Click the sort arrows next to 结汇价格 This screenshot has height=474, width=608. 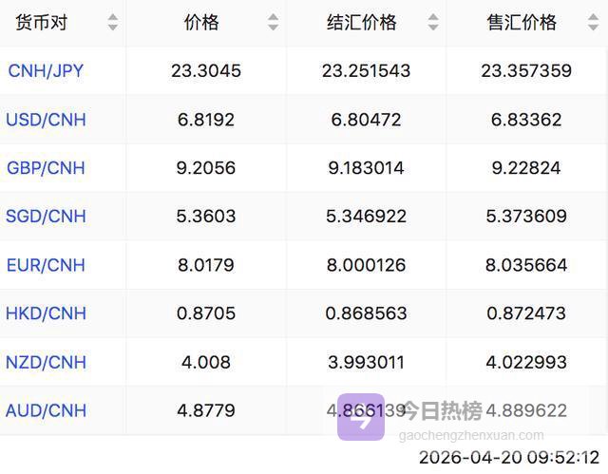[x=433, y=23]
